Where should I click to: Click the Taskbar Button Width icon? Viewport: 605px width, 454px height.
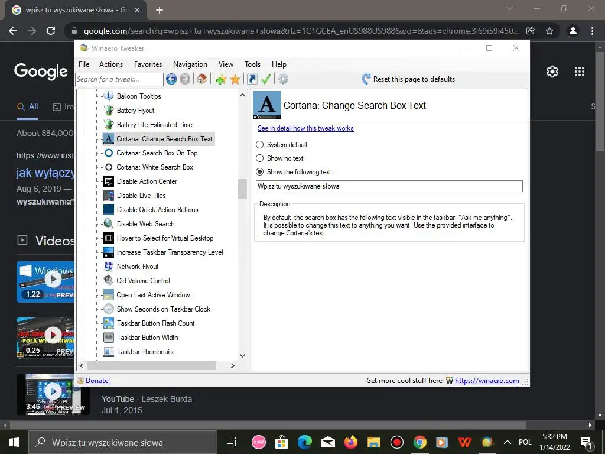point(109,338)
